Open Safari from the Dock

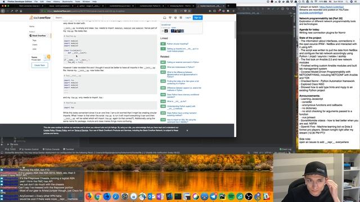116,196
